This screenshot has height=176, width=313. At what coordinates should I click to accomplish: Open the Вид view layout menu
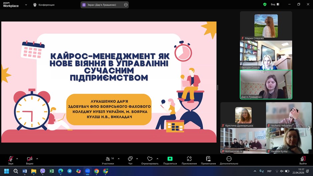point(275,5)
